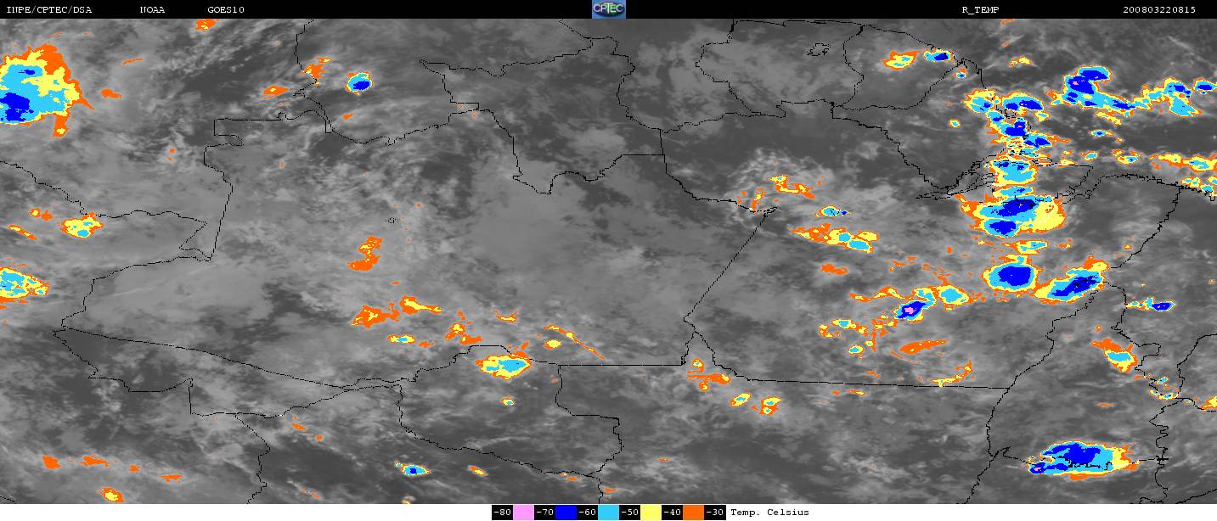
Task: Click the -80 legend value
Action: [503, 513]
